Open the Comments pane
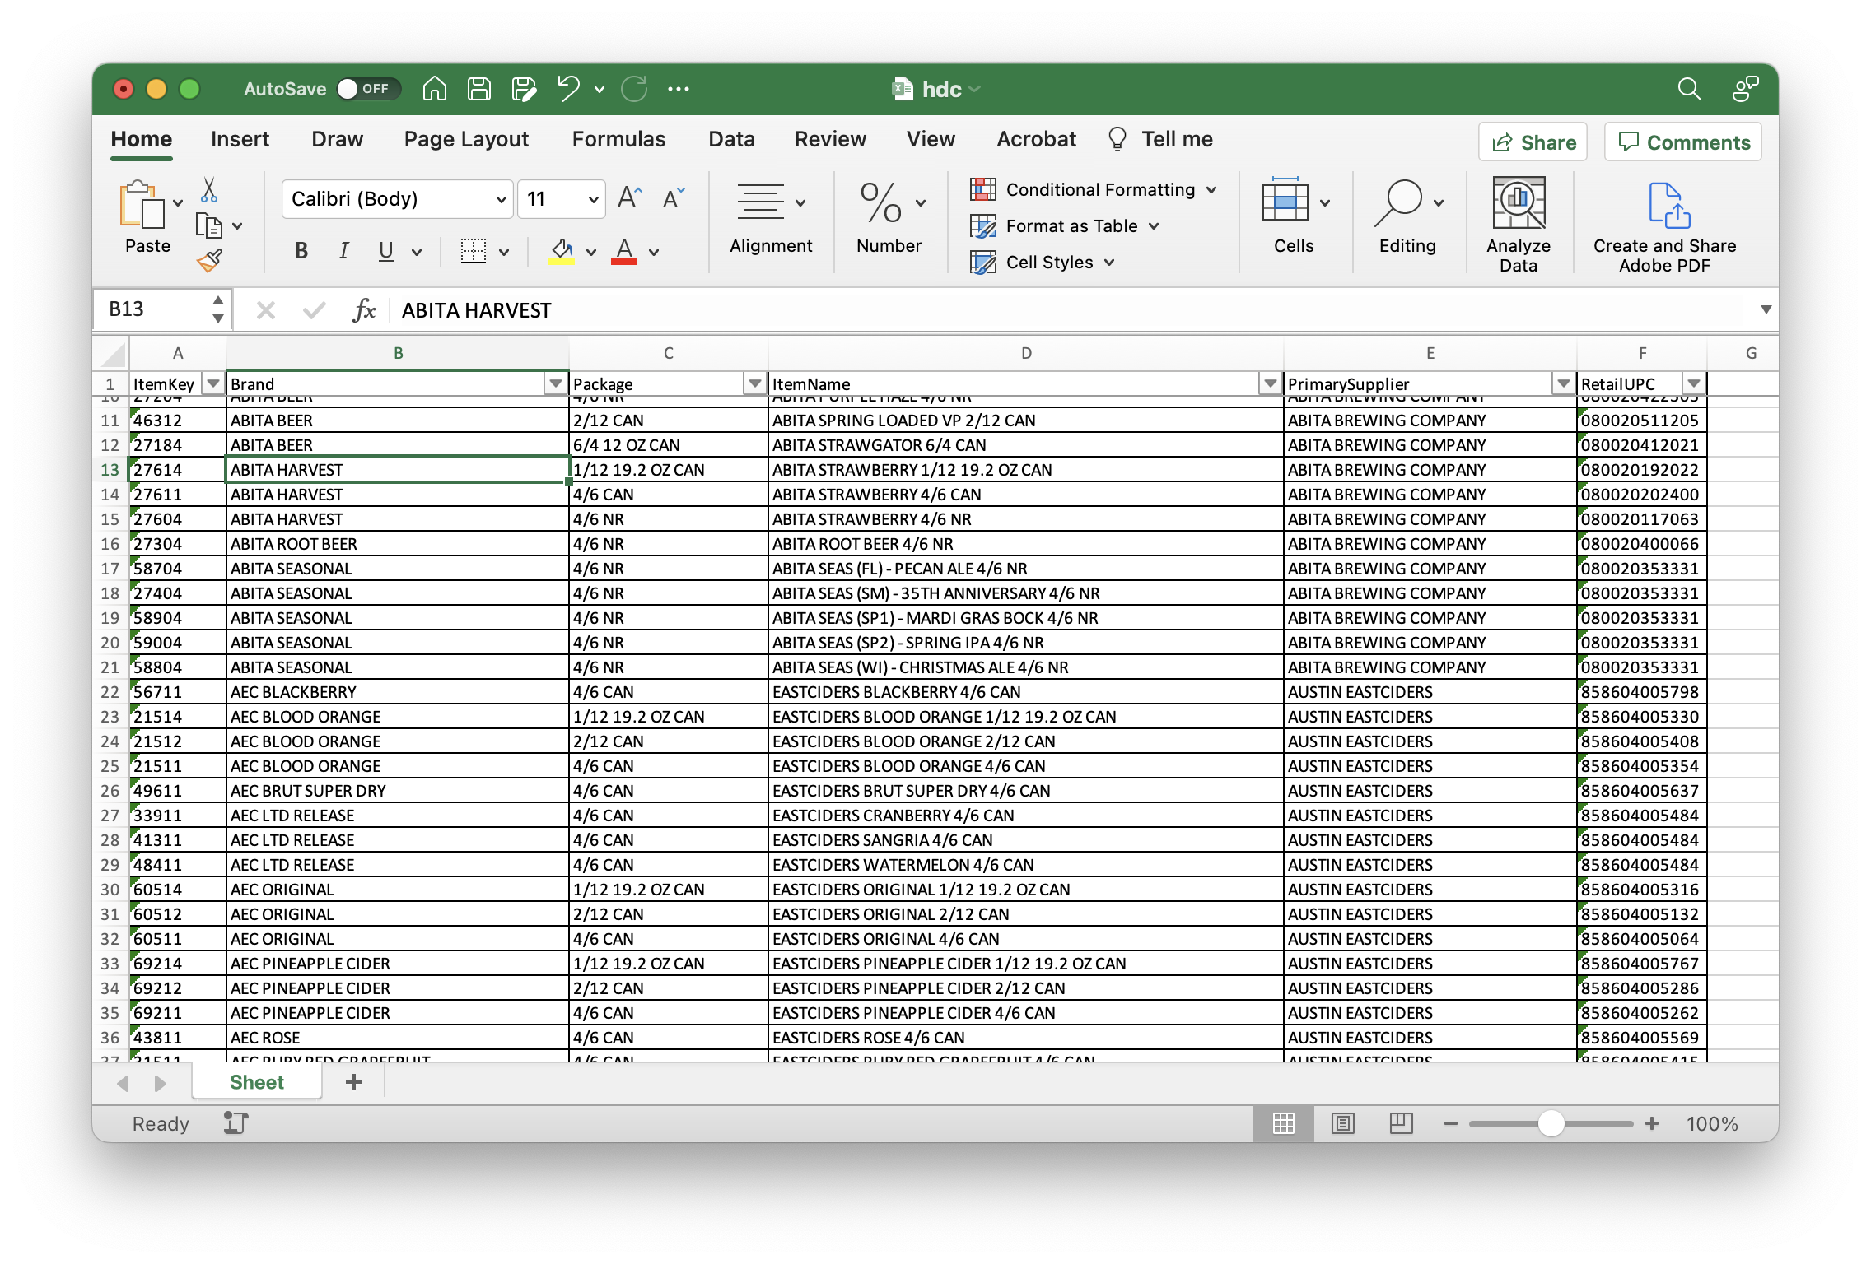Screen dimensions: 1871x1264 pyautogui.click(x=1683, y=142)
